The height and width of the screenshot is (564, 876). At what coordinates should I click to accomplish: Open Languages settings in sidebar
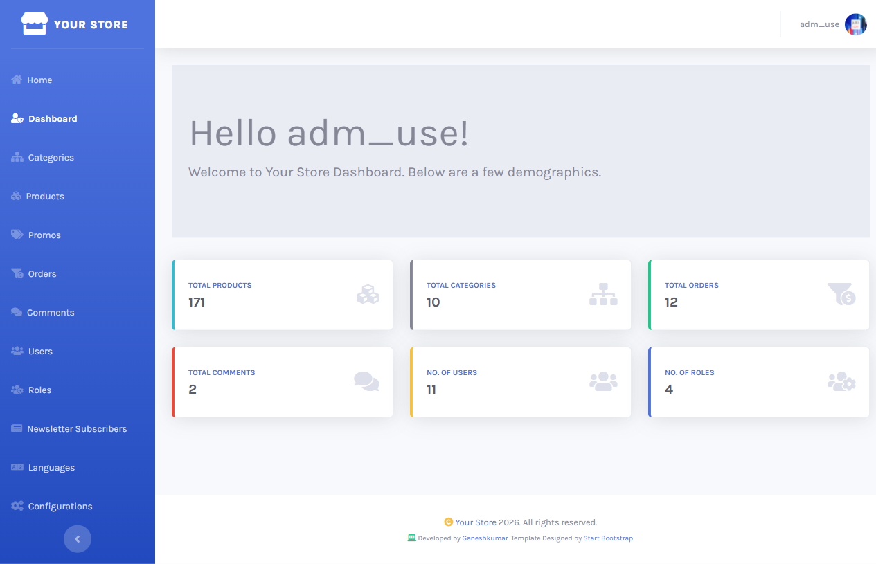click(x=78, y=467)
